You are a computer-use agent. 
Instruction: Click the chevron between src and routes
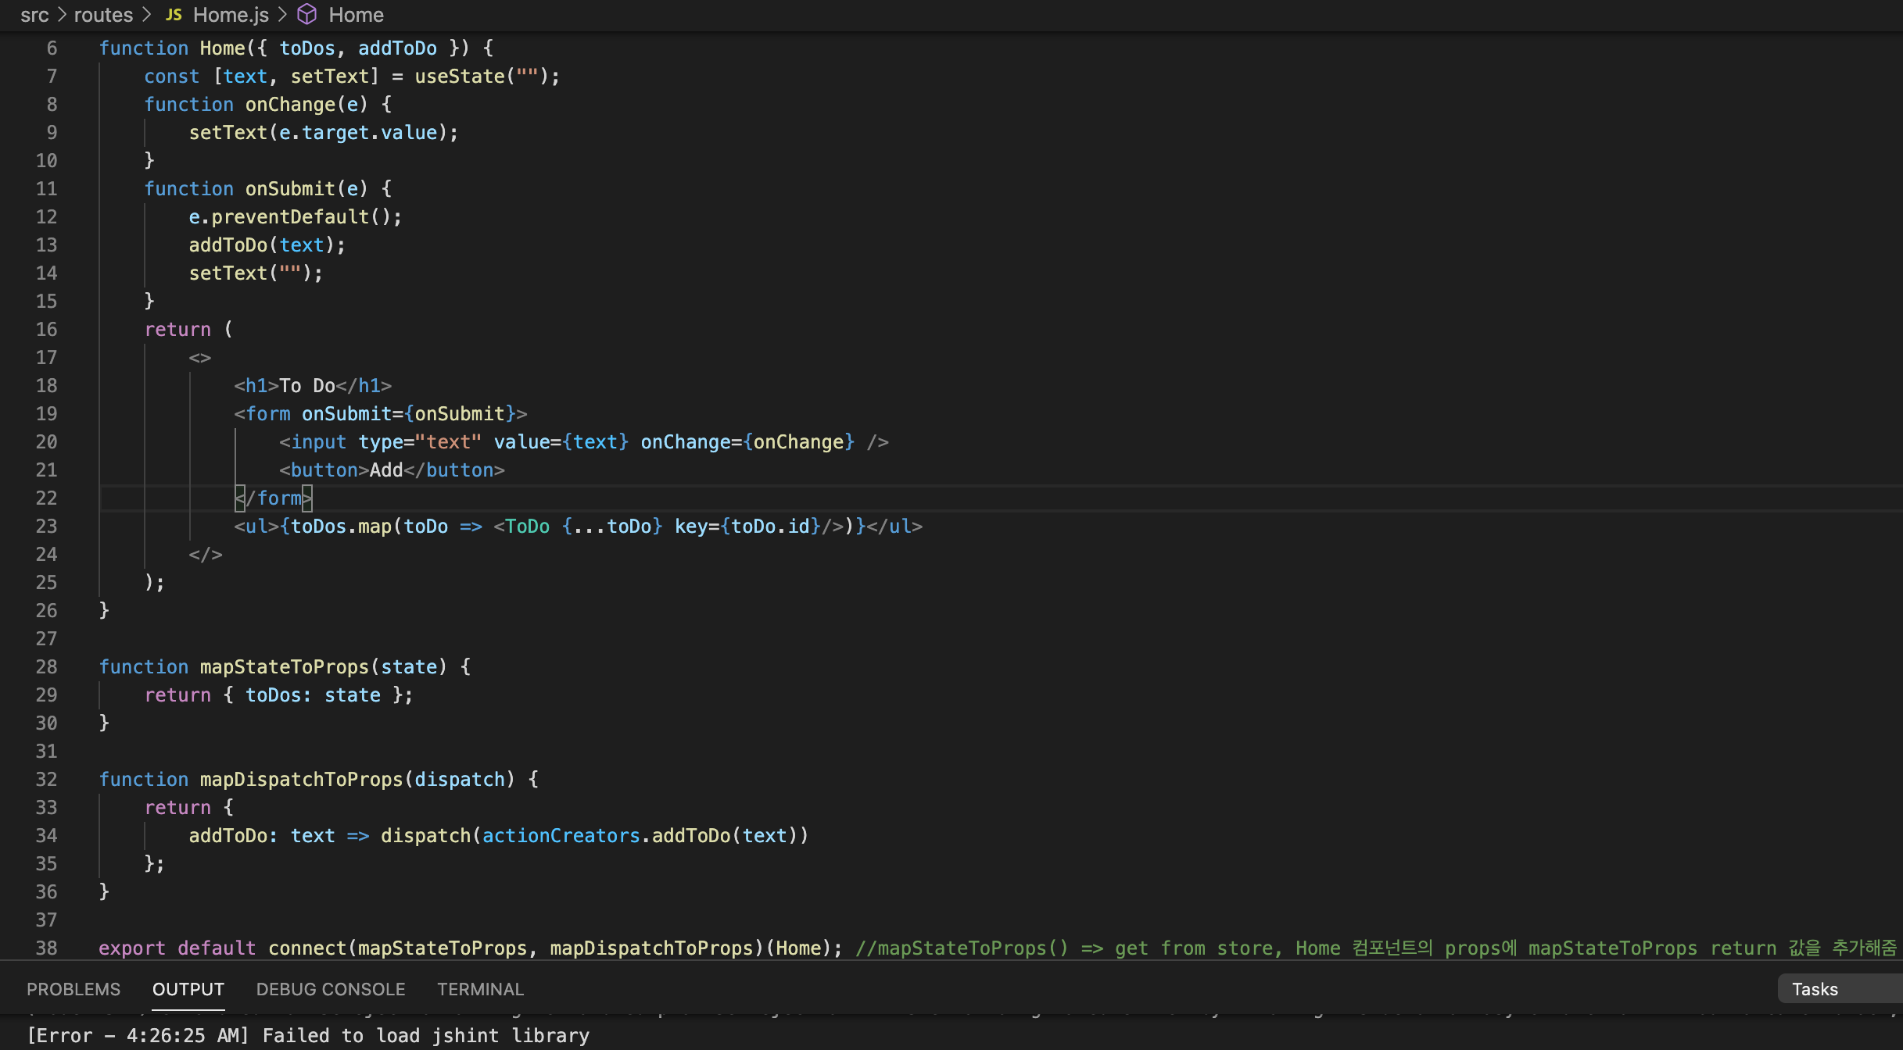point(62,15)
